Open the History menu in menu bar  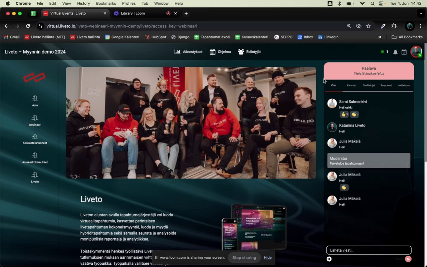[x=83, y=3]
